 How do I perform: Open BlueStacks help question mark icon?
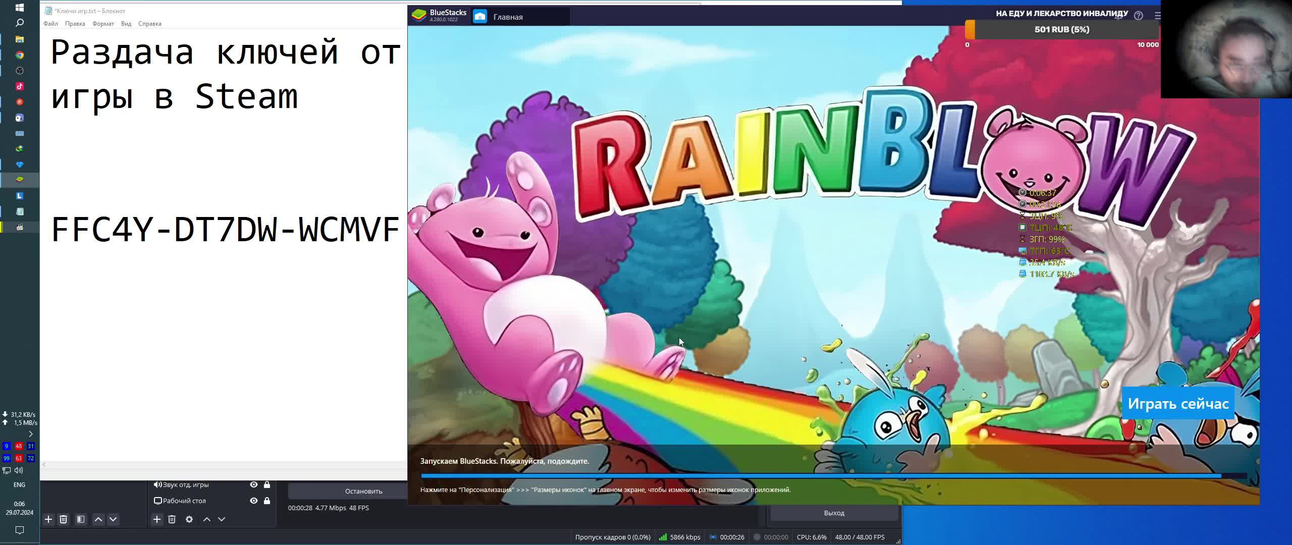[x=1138, y=16]
